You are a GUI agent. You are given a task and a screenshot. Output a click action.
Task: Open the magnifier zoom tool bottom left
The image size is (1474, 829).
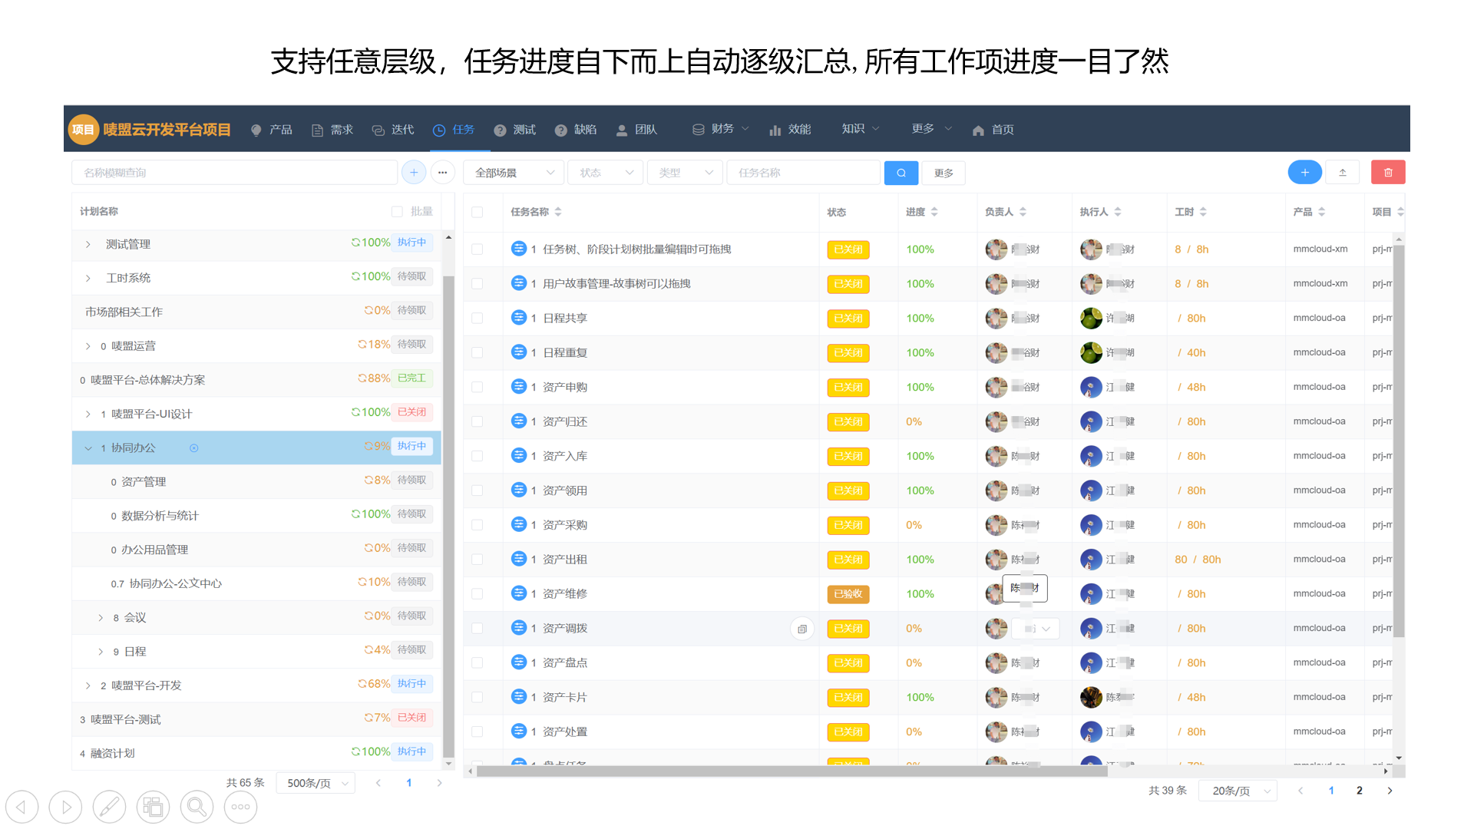[x=197, y=807]
